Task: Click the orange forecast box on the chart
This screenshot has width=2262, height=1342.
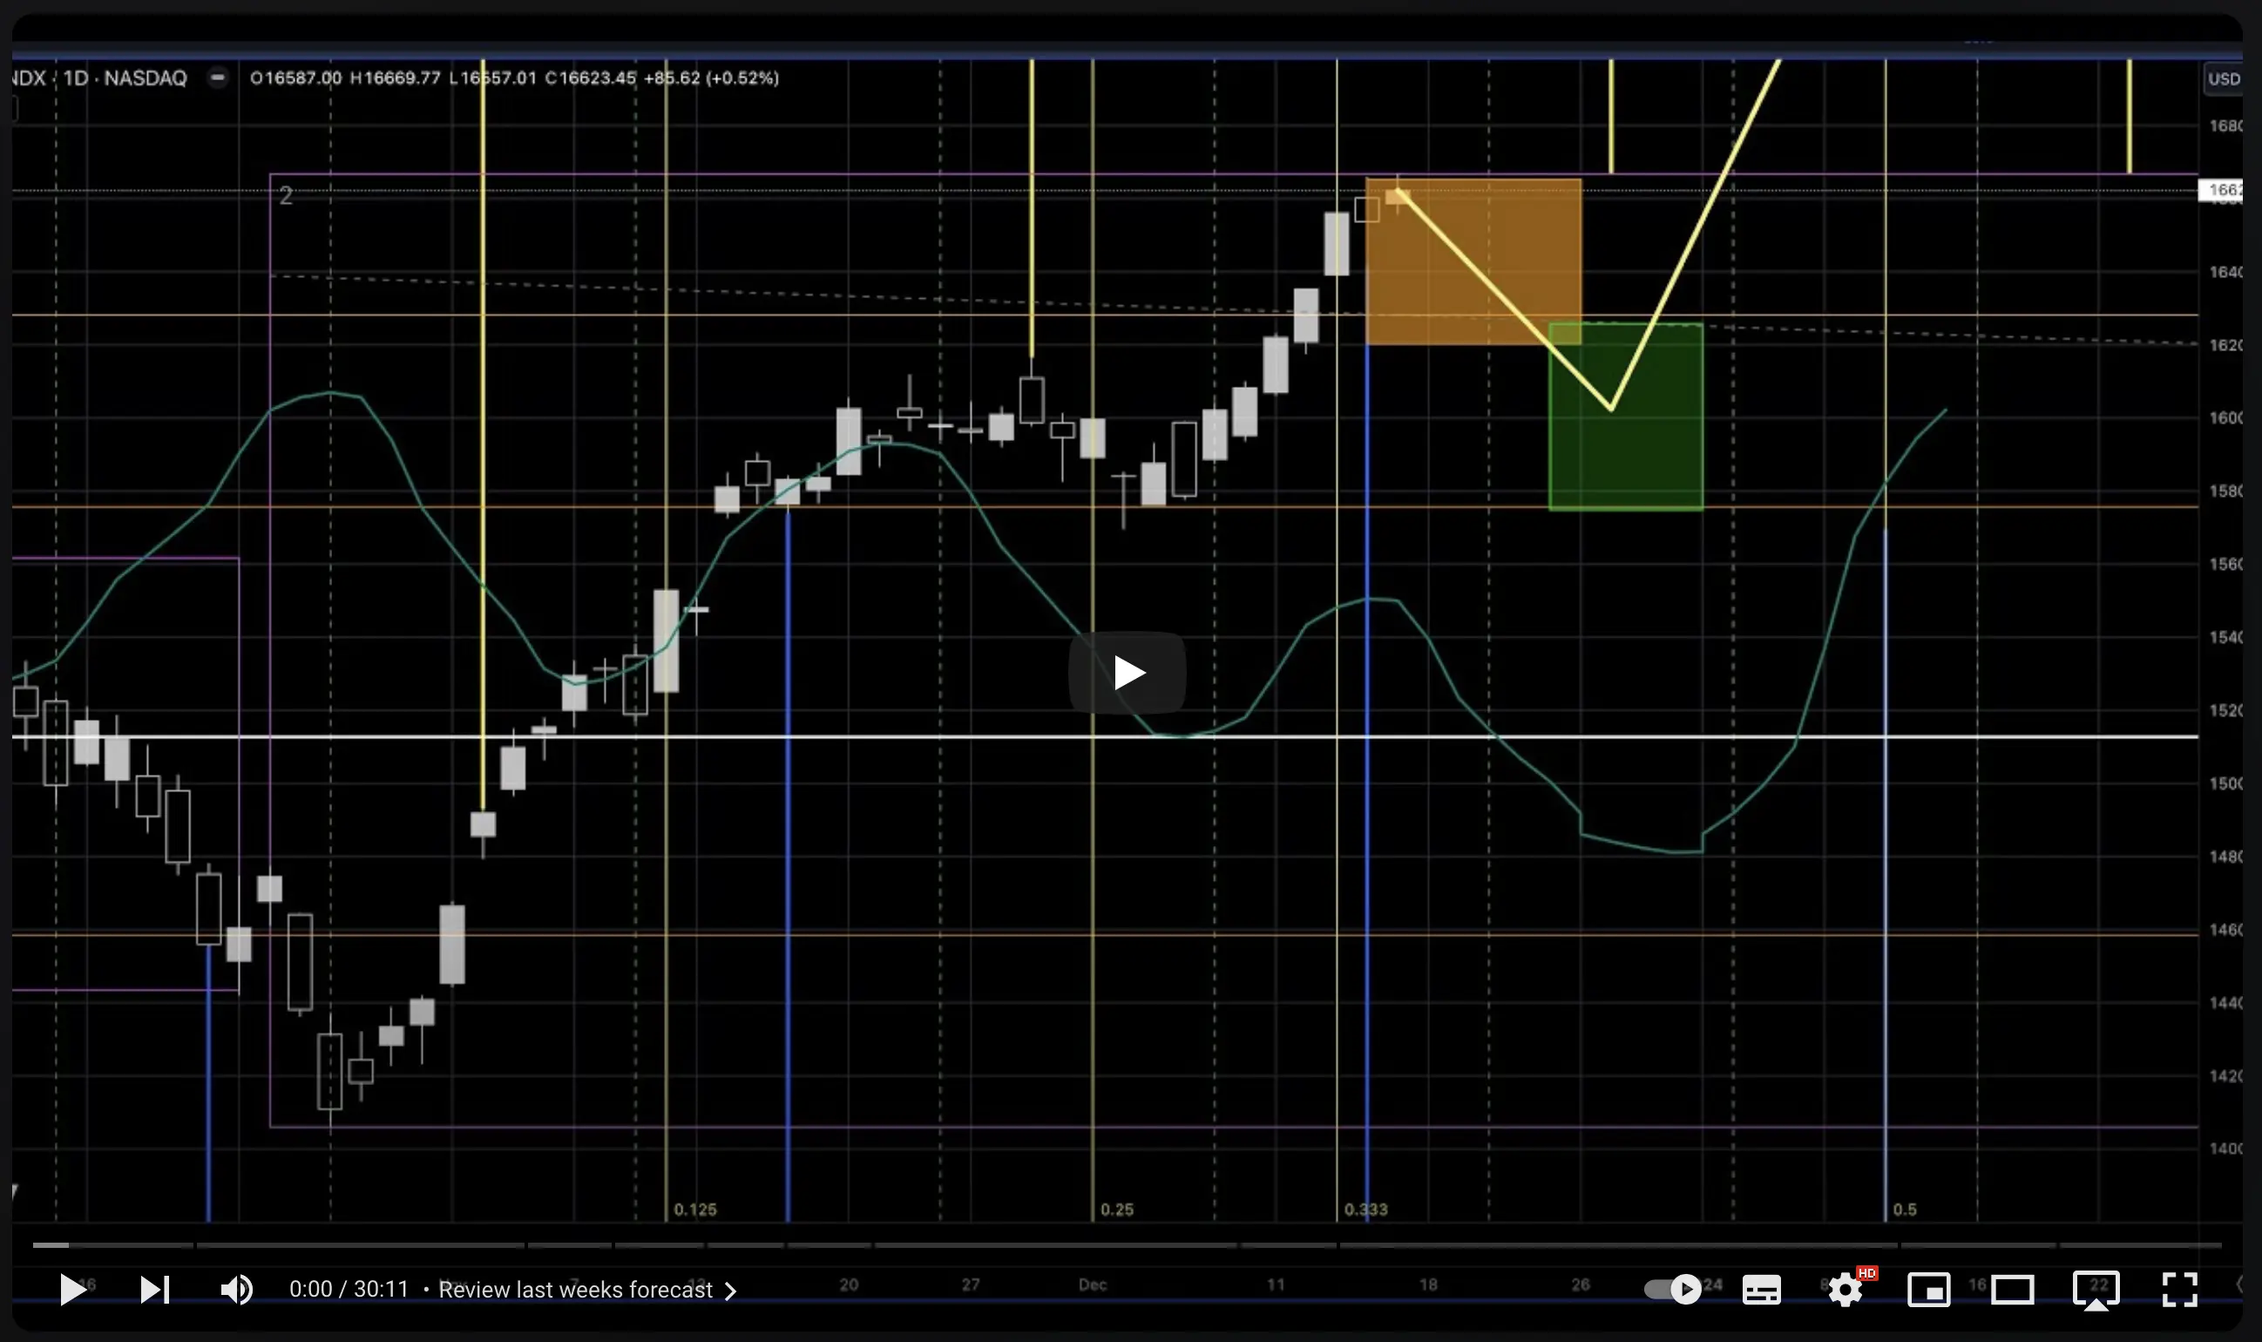Action: [x=1473, y=261]
